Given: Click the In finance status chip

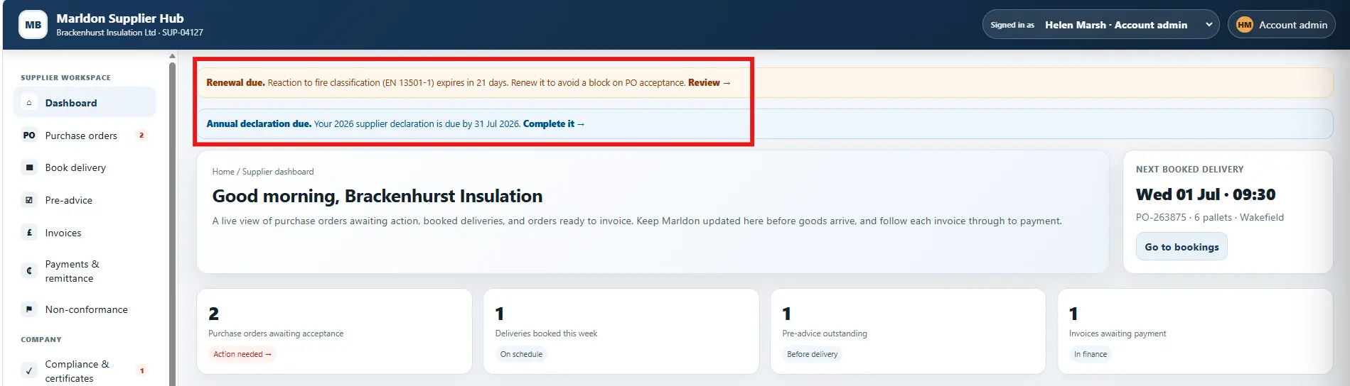Looking at the screenshot, I should [x=1091, y=354].
